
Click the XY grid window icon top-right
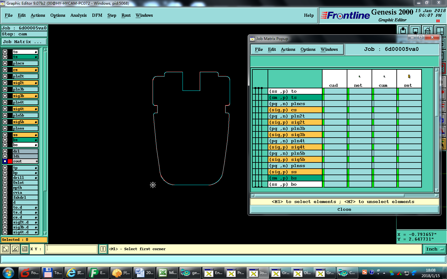coord(440,30)
